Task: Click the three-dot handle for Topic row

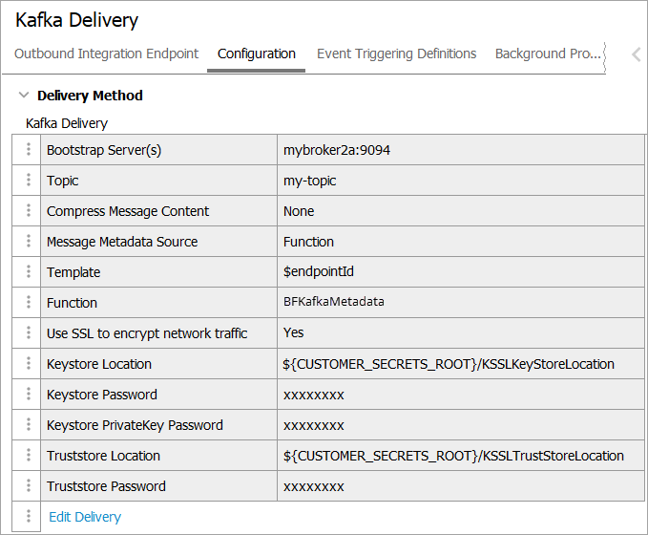Action: 29,181
